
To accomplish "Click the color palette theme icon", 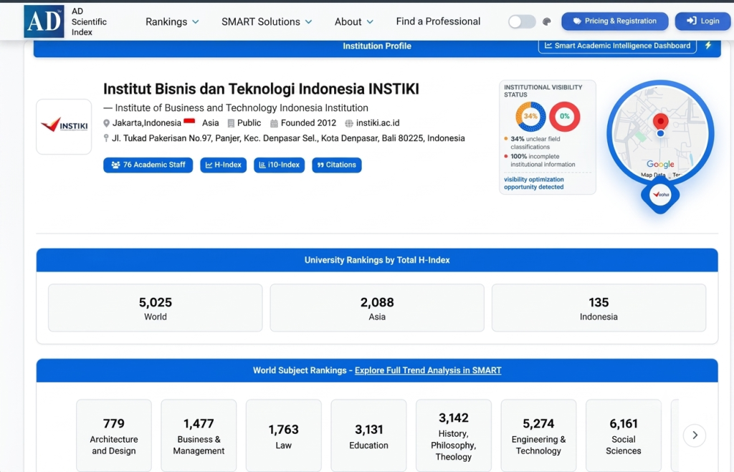I will (x=546, y=21).
